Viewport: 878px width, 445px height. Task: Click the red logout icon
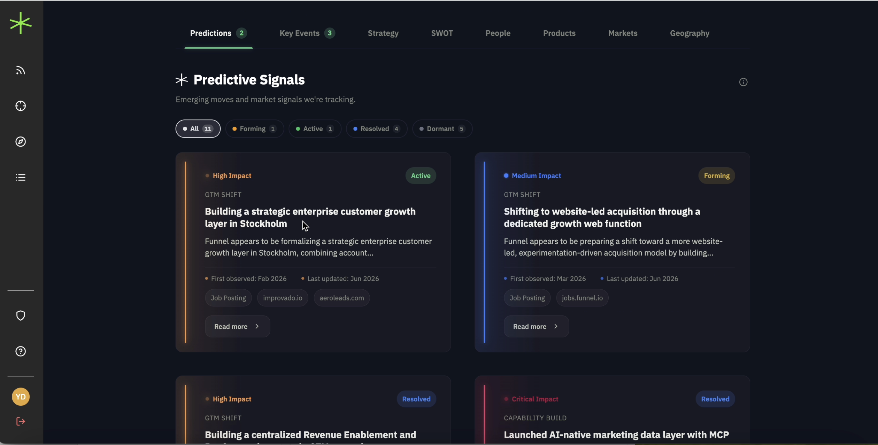[x=21, y=422]
